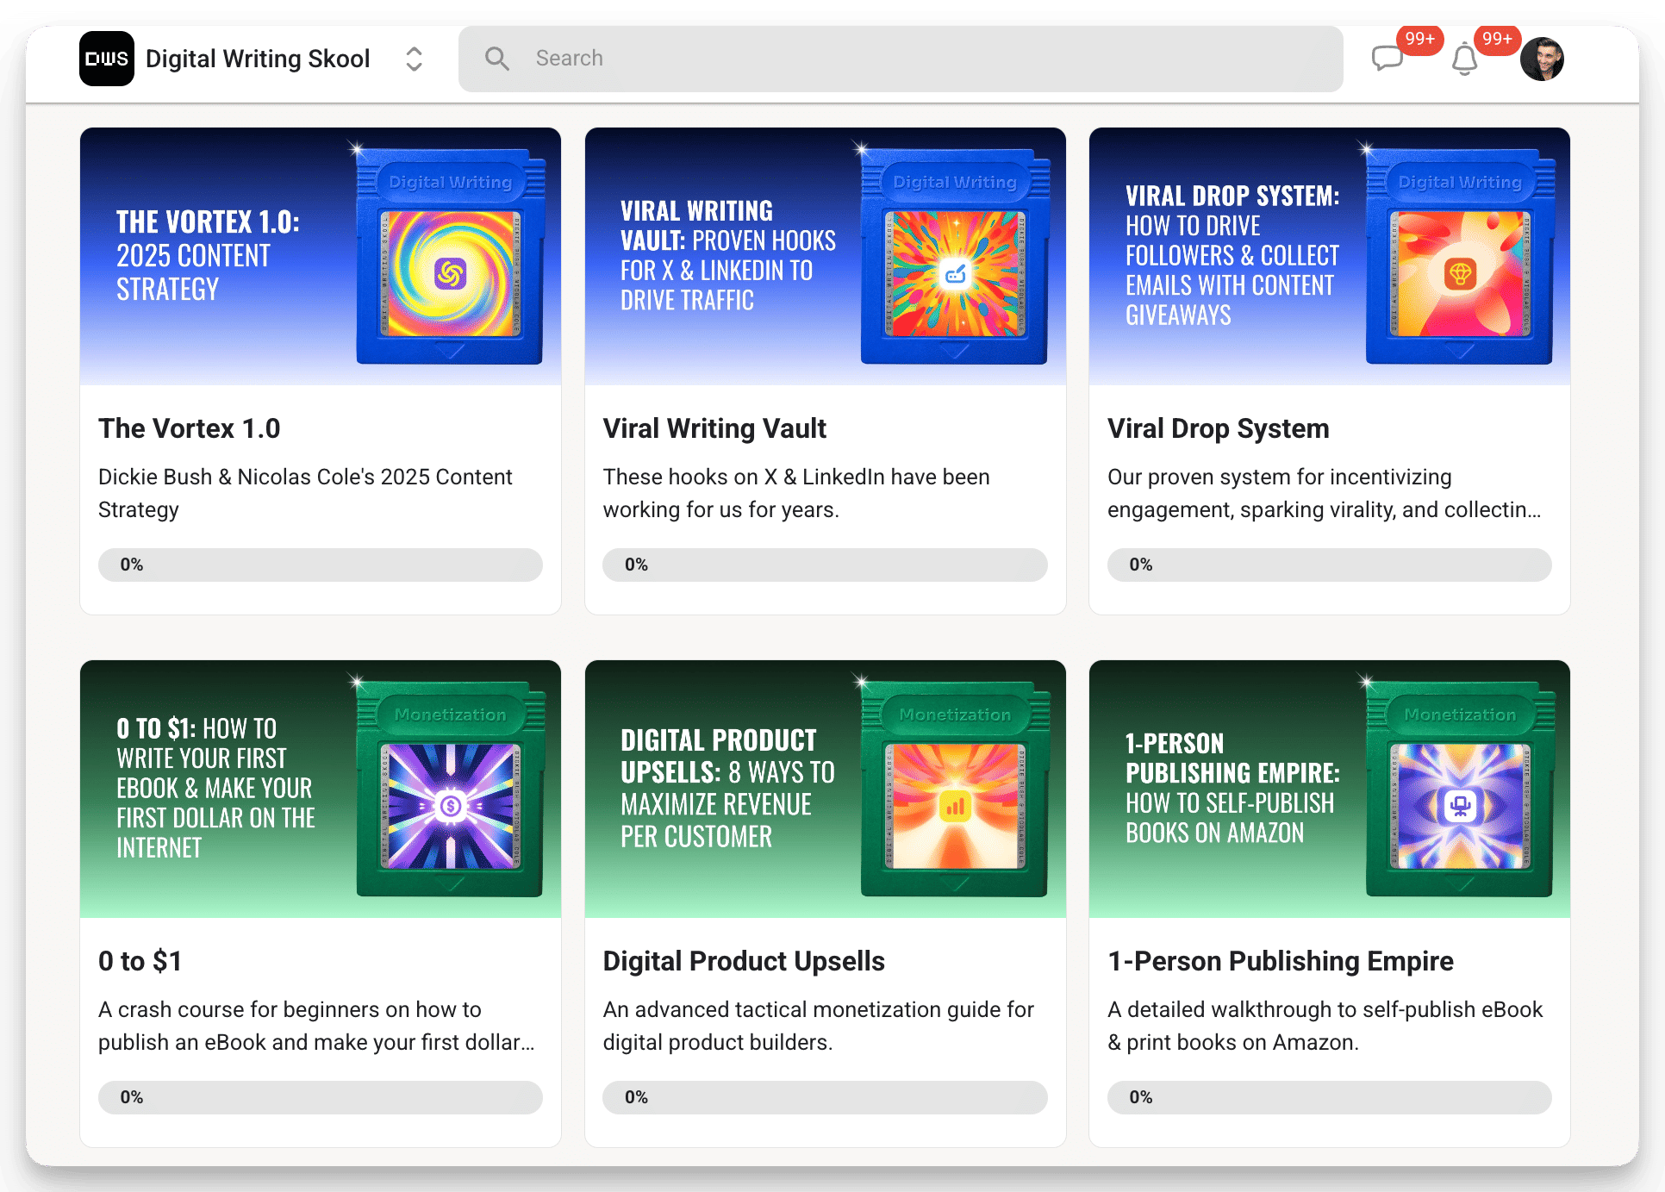This screenshot has width=1665, height=1192.
Task: Click the 0 to $1 course title
Action: [140, 961]
